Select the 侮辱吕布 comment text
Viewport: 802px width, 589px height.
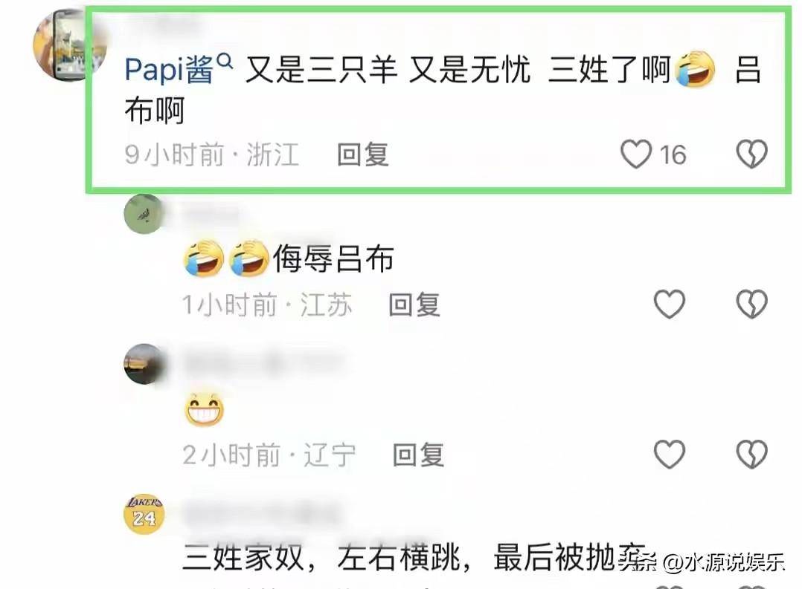333,258
